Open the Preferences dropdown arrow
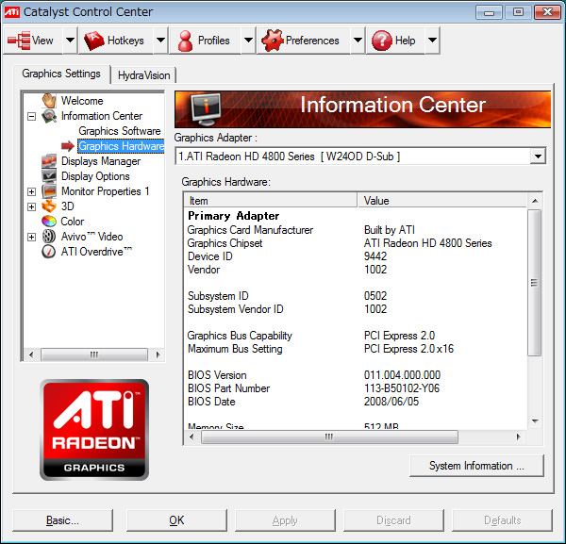 click(358, 41)
